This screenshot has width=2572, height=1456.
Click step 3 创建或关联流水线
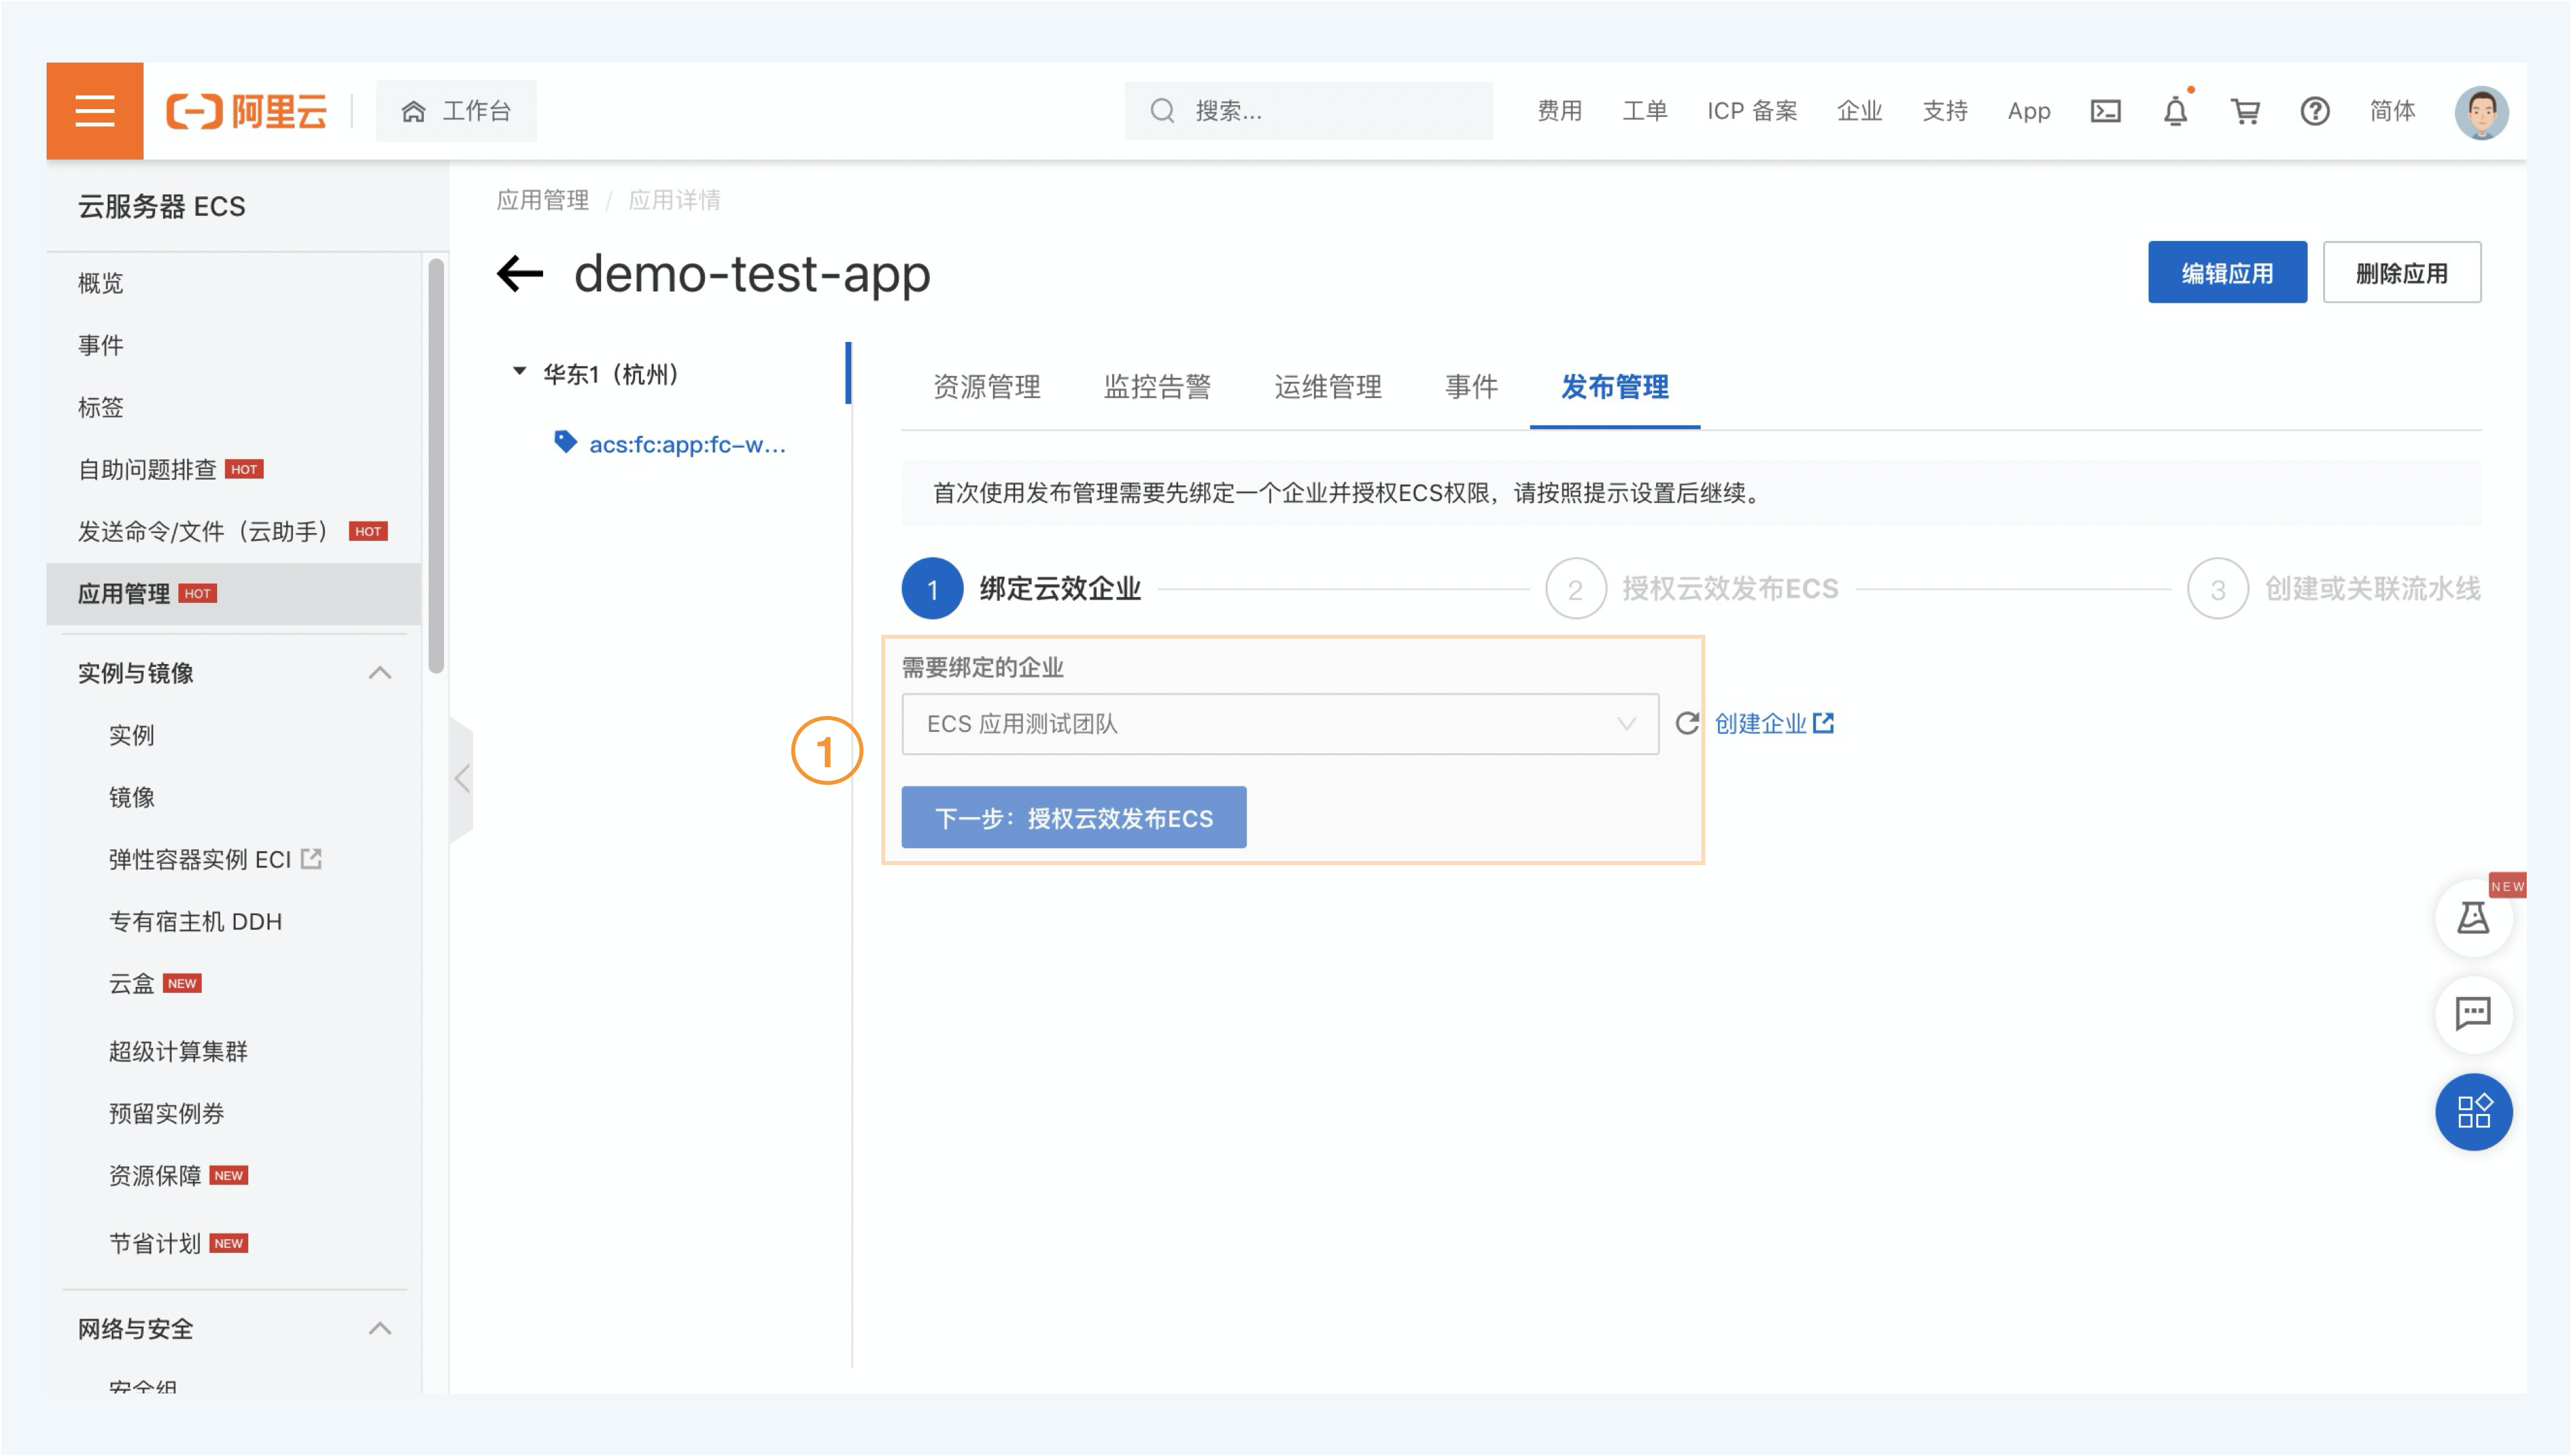[2334, 588]
